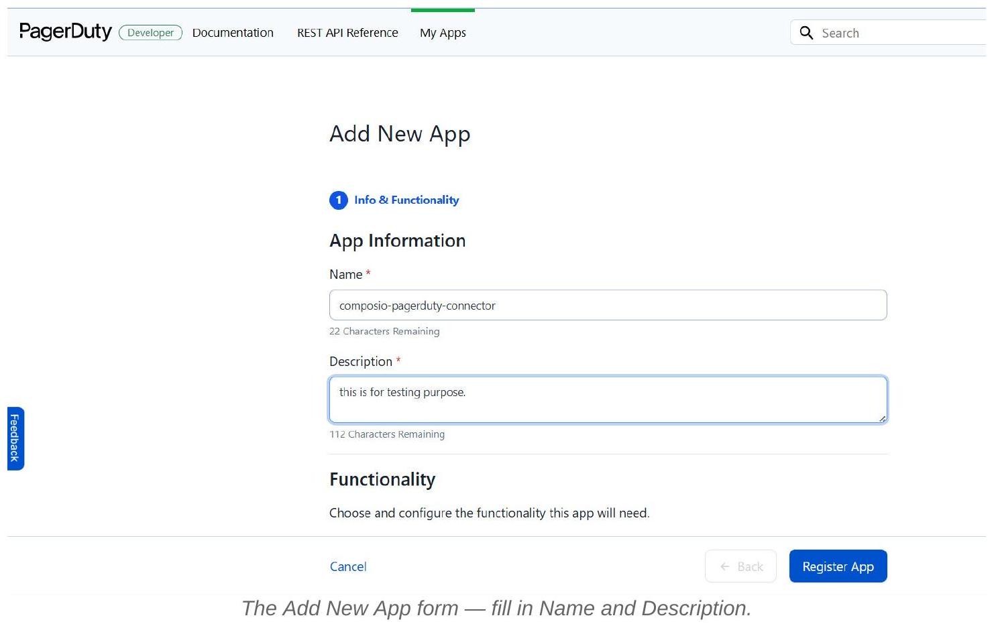This screenshot has width=996, height=626.
Task: Click the App Information heading
Action: pos(397,241)
